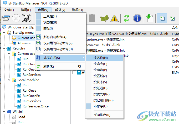Select the eUEyes Pro 护眼 list row

tap(128, 34)
